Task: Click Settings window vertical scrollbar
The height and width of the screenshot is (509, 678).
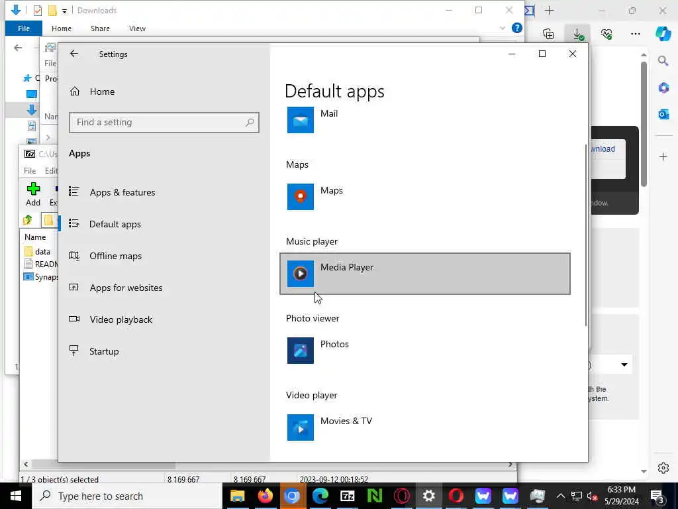Action: coord(586,235)
